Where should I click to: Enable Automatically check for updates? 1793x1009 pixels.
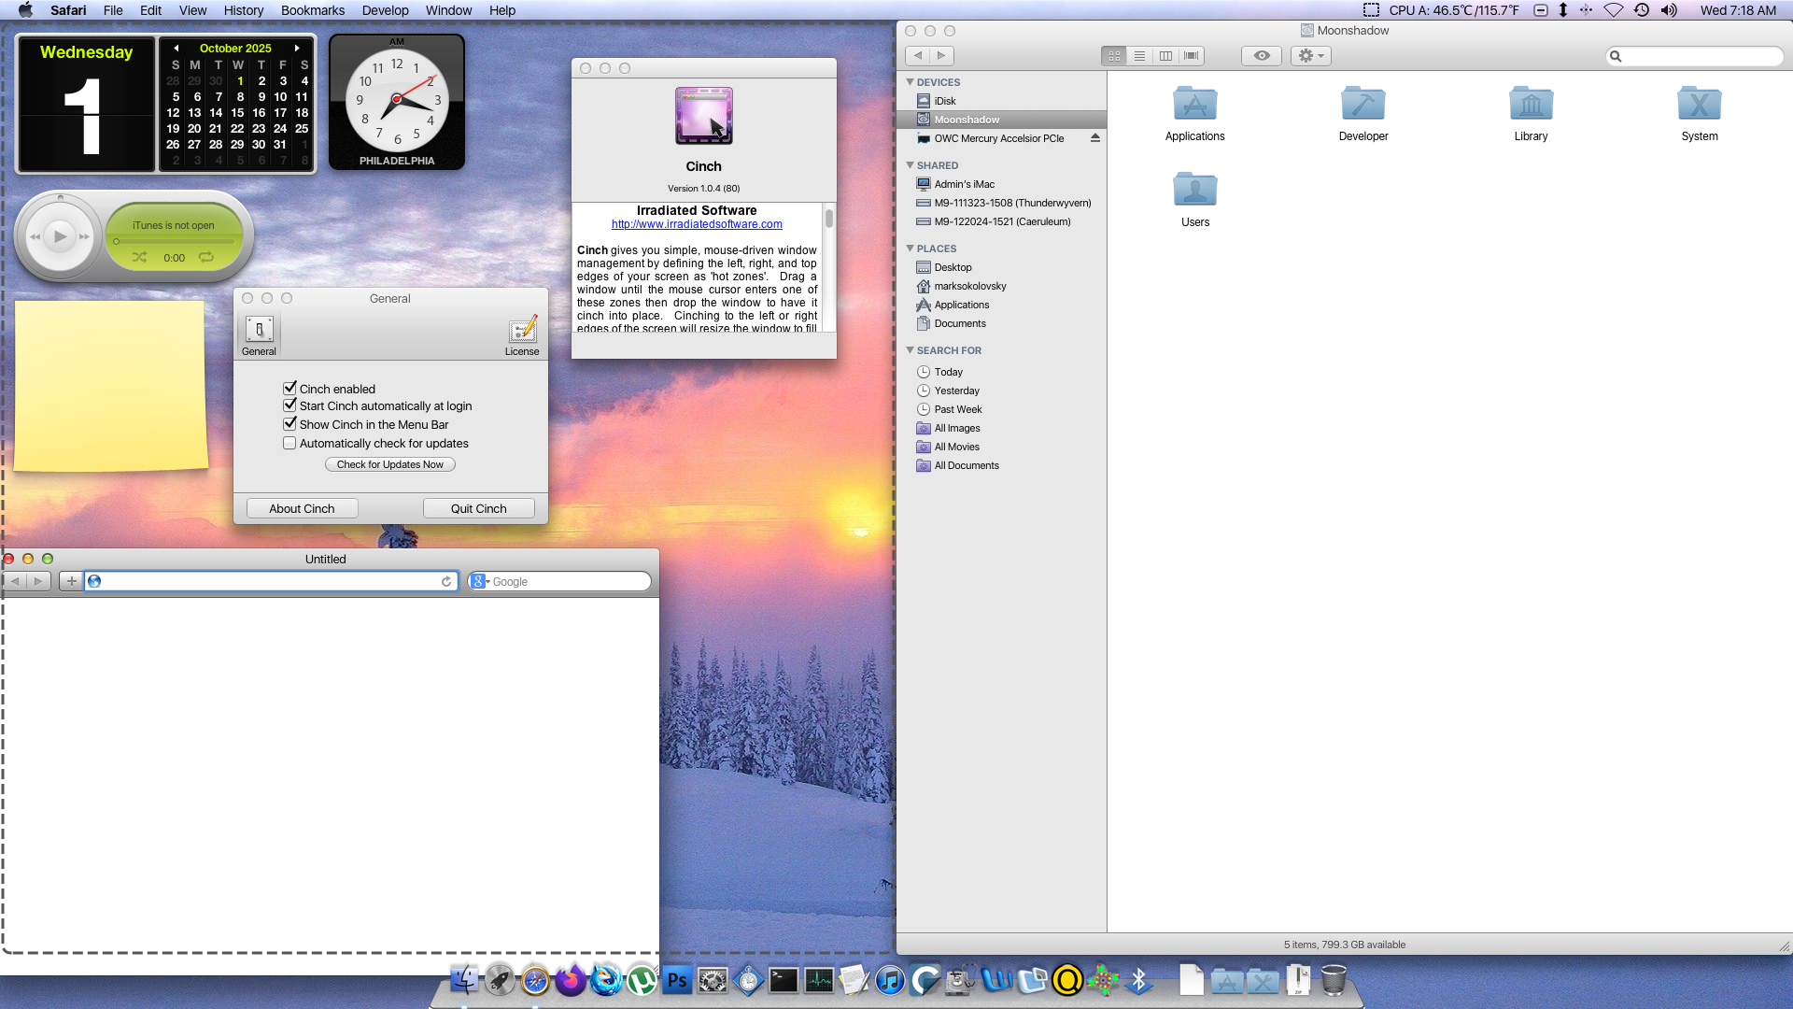pyautogui.click(x=289, y=444)
